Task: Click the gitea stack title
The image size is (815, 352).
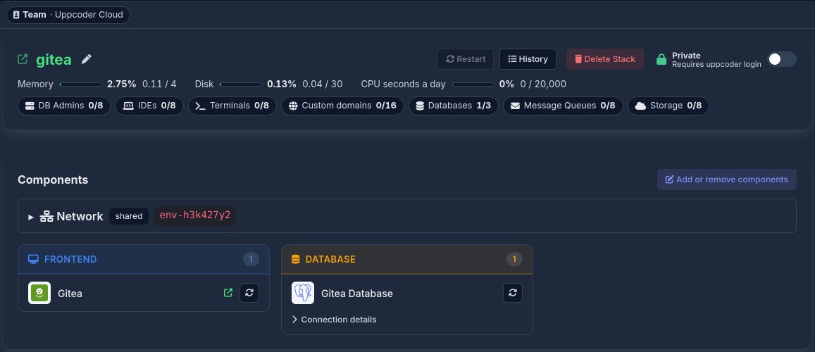Action: pos(54,60)
